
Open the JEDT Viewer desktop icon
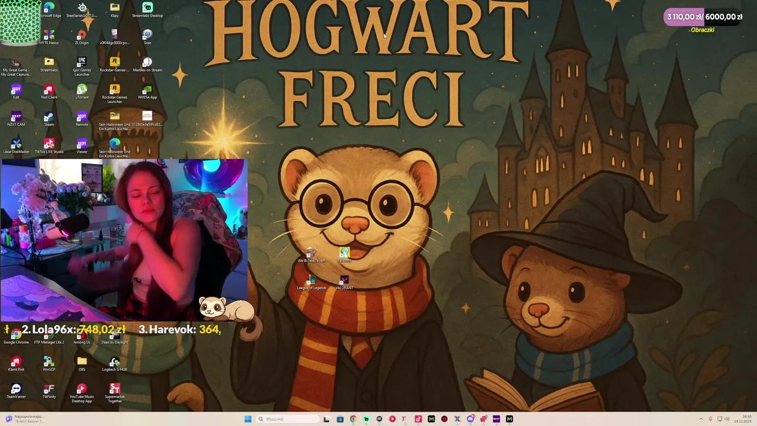[82, 146]
